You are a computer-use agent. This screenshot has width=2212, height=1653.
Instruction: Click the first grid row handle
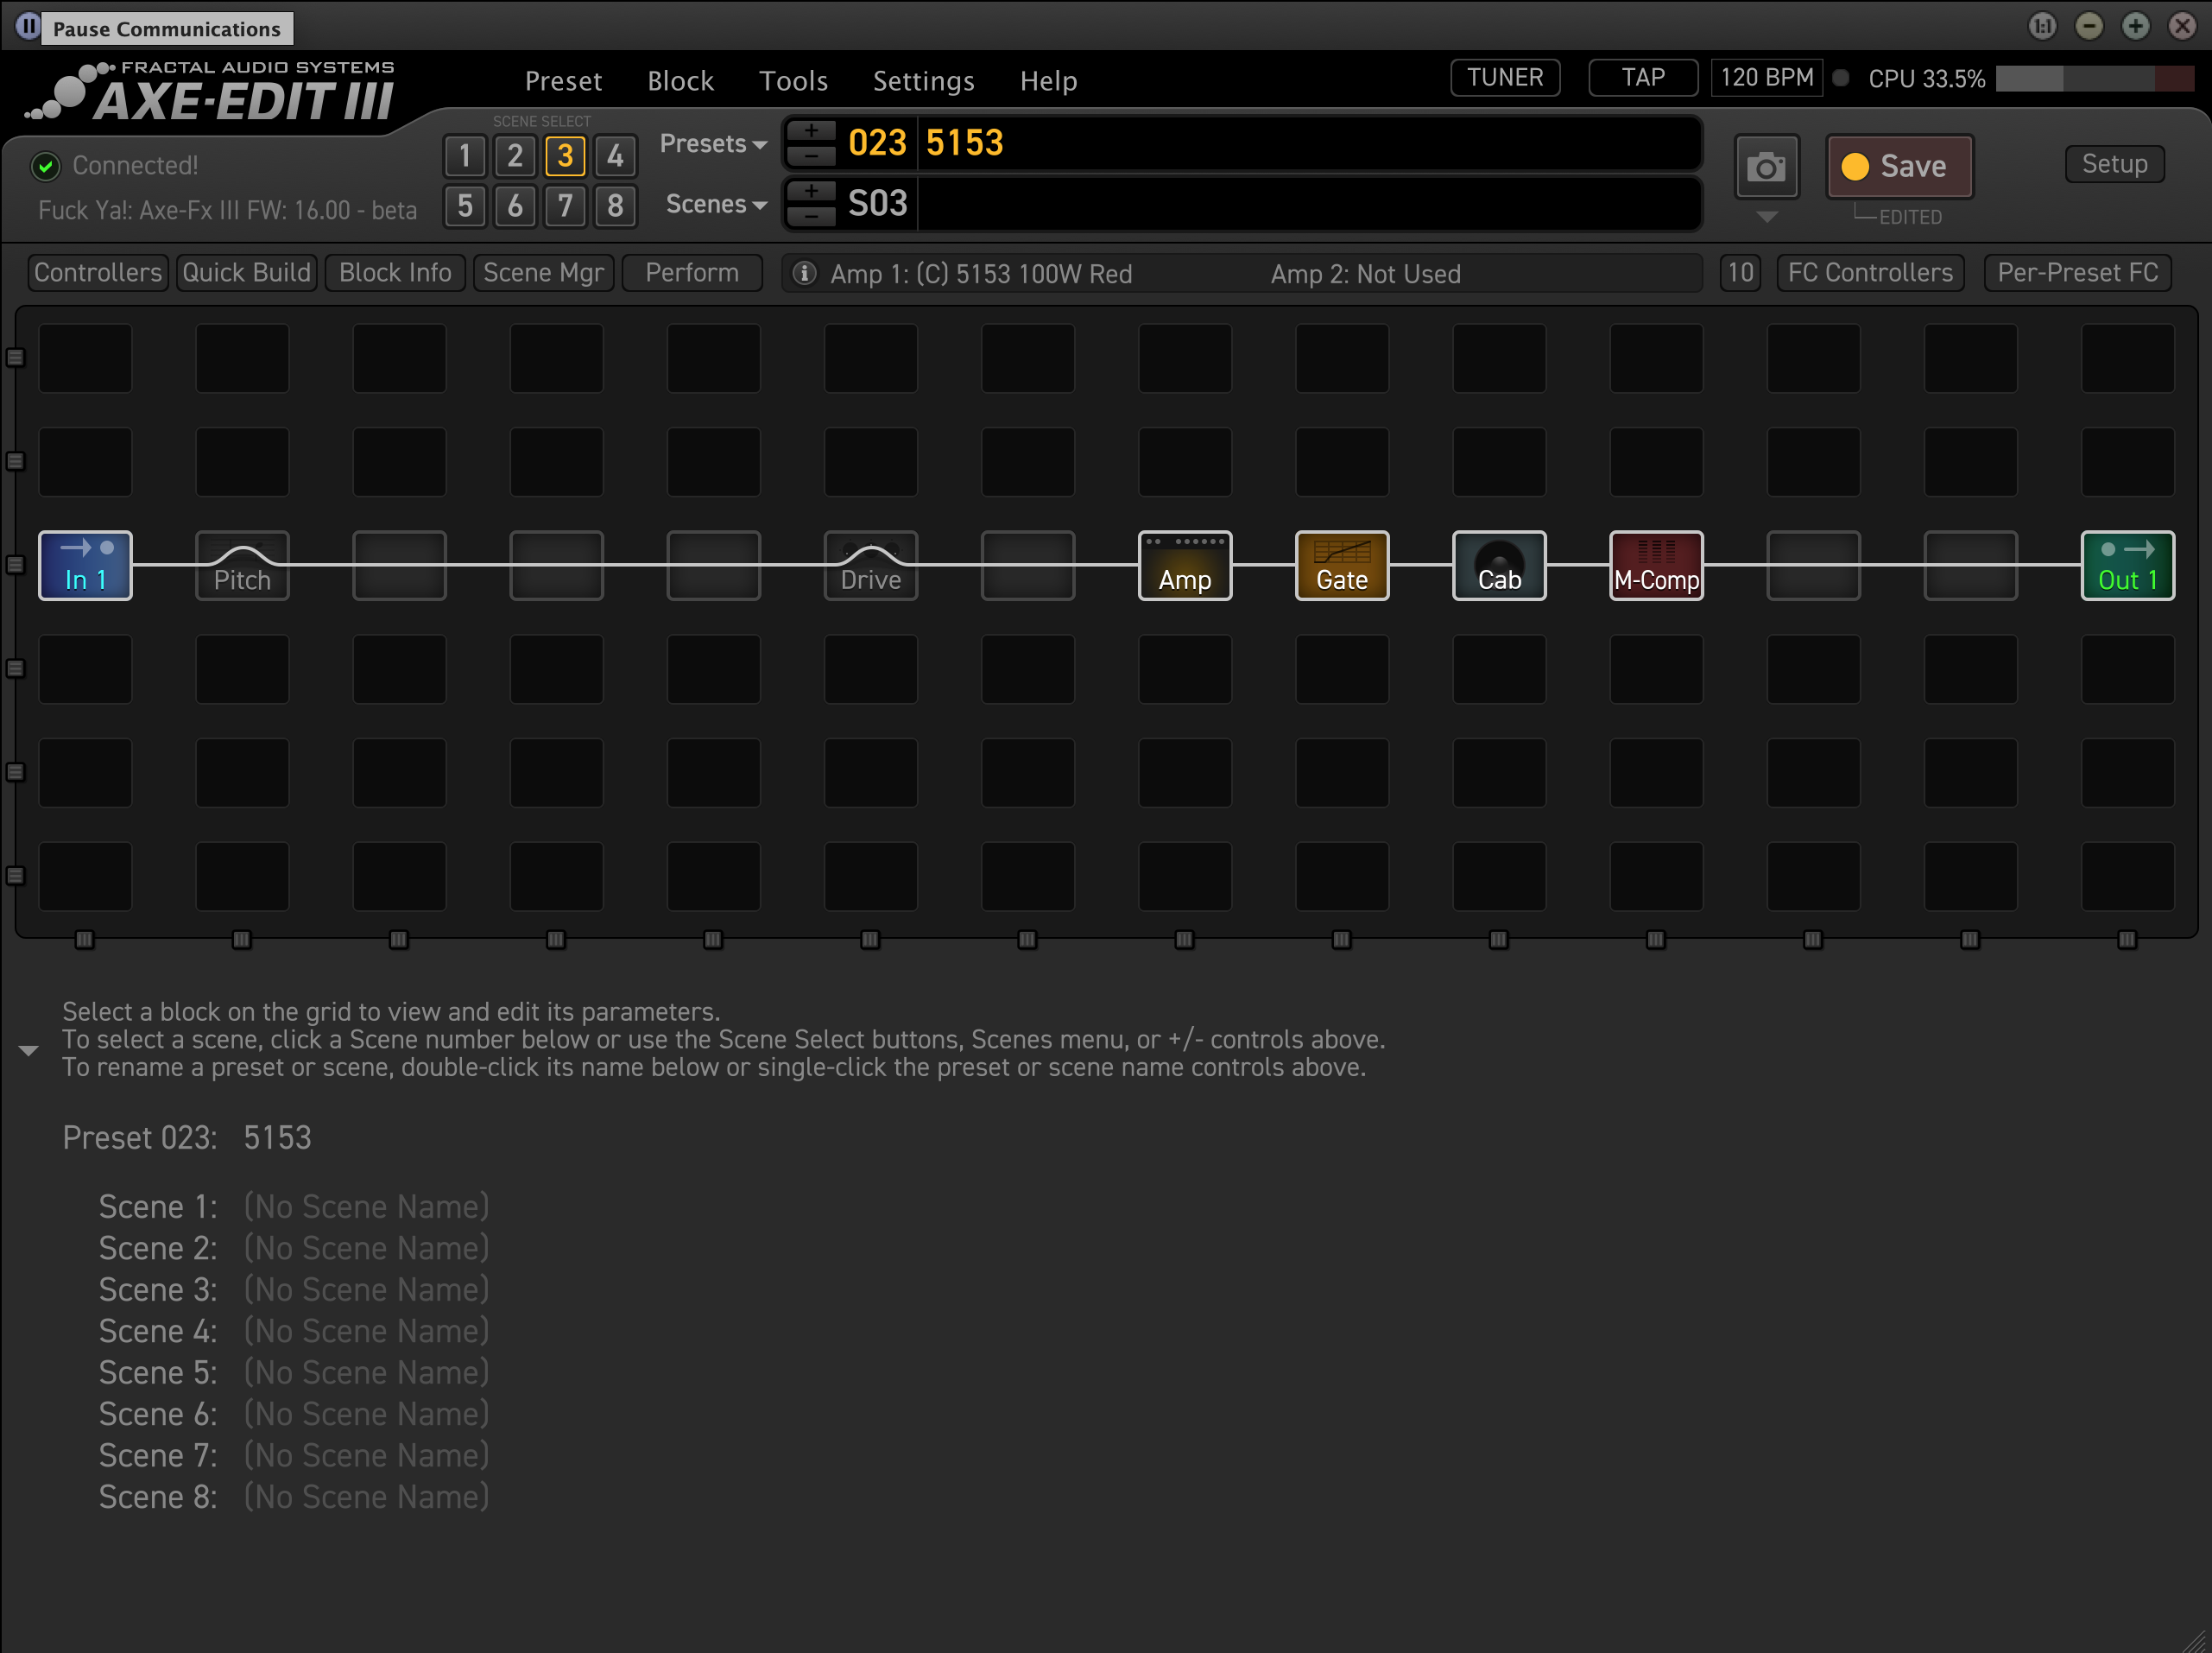coord(15,357)
